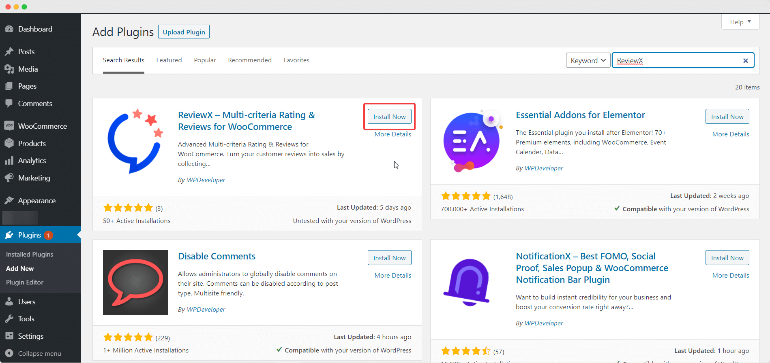The image size is (770, 363).
Task: Open Dashboard icon in sidebar
Action: point(9,29)
